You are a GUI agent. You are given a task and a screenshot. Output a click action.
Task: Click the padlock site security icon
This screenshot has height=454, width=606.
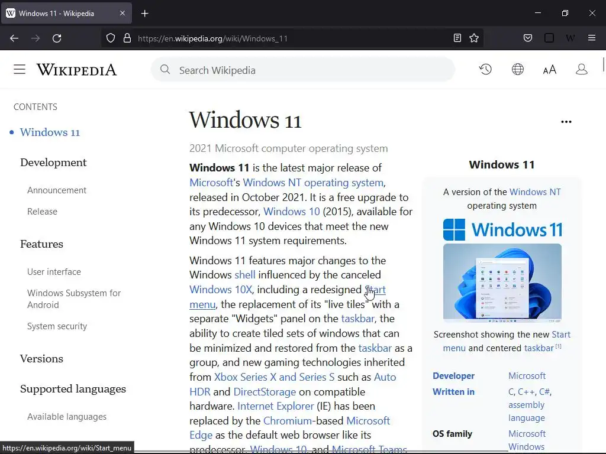[x=127, y=38]
